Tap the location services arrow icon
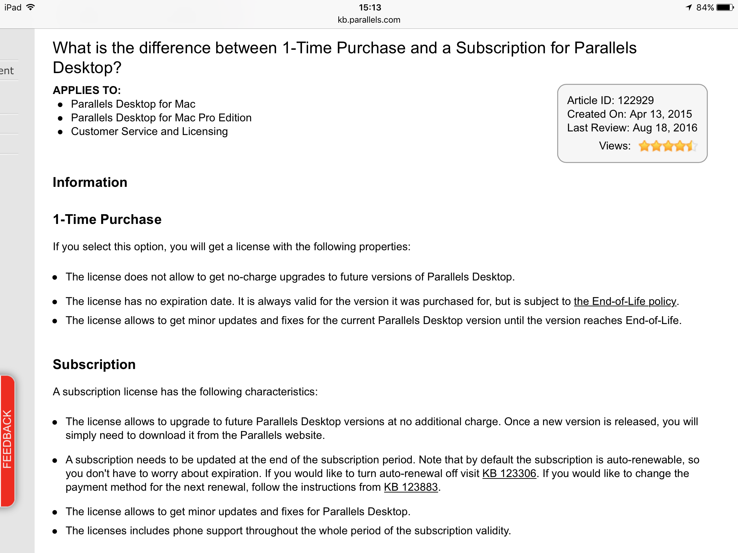 click(x=689, y=8)
